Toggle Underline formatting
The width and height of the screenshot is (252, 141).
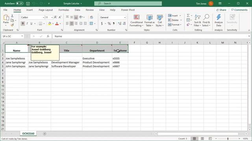31,23
